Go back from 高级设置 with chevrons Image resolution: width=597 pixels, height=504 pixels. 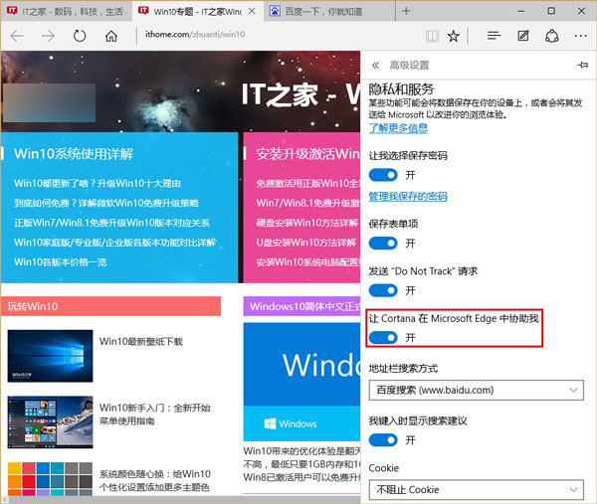click(375, 65)
